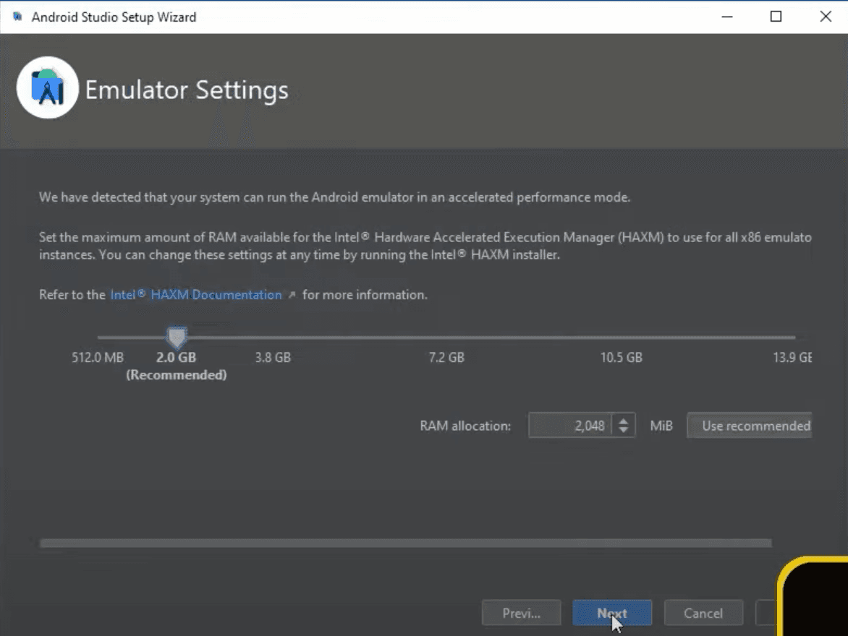Click the slider track at 13.9 GB
The image size is (848, 636).
point(792,337)
